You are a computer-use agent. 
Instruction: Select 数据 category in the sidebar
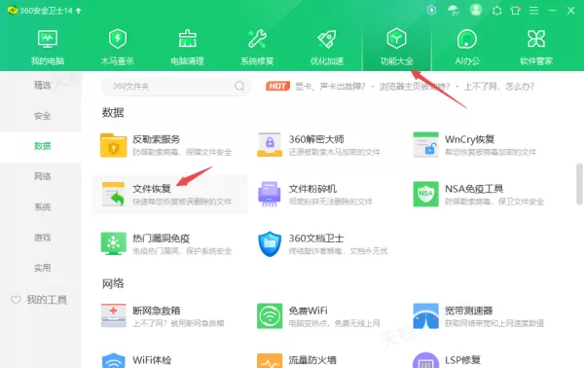[x=42, y=146]
